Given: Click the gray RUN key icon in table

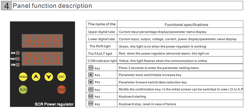Looking at the screenshot, I should [x=91, y=96].
